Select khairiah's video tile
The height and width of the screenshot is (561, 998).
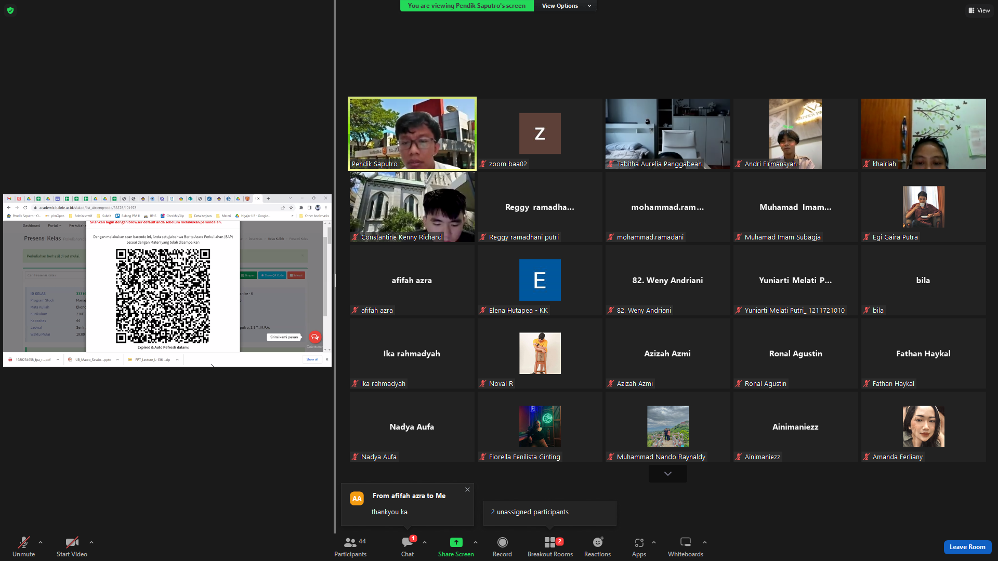click(x=924, y=134)
